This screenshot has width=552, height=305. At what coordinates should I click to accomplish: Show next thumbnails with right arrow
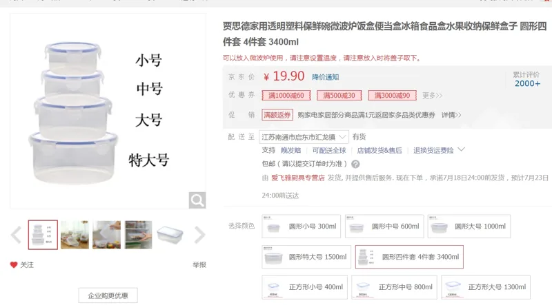pyautogui.click(x=199, y=235)
